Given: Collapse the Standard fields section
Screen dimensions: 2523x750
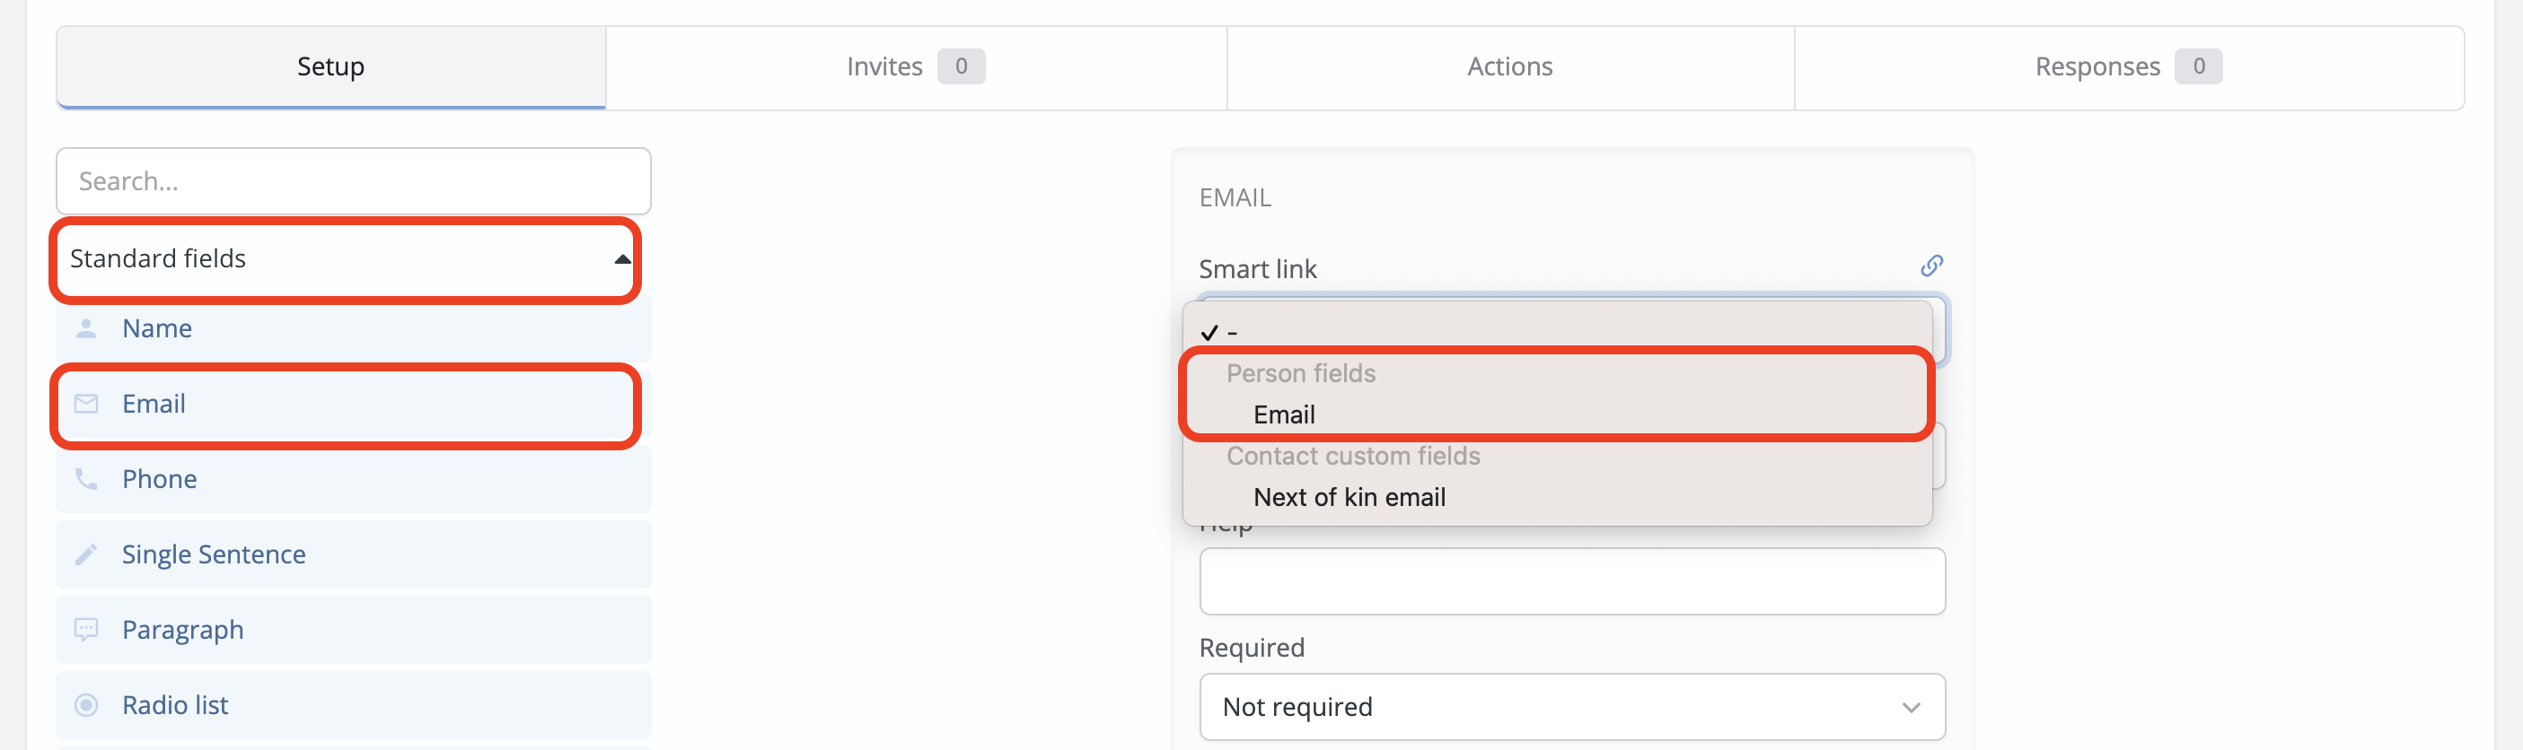Looking at the screenshot, I should [624, 259].
